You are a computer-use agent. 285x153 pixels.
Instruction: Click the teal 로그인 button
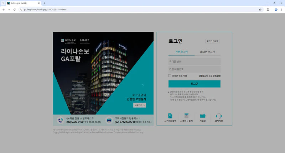coord(195,84)
